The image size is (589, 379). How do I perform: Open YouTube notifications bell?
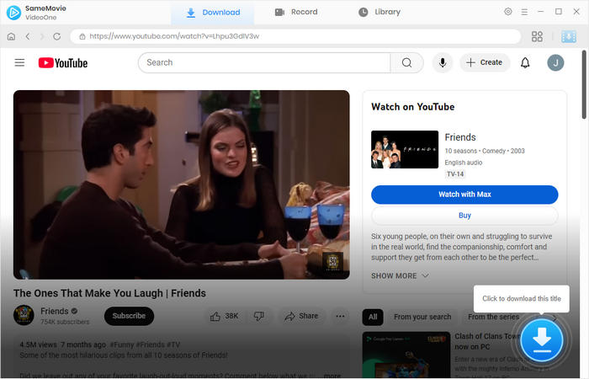[525, 63]
